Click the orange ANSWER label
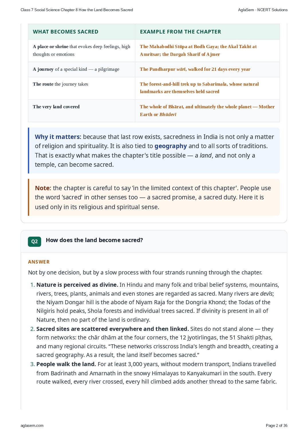The height and width of the screenshot is (436, 308). [x=39, y=262]
